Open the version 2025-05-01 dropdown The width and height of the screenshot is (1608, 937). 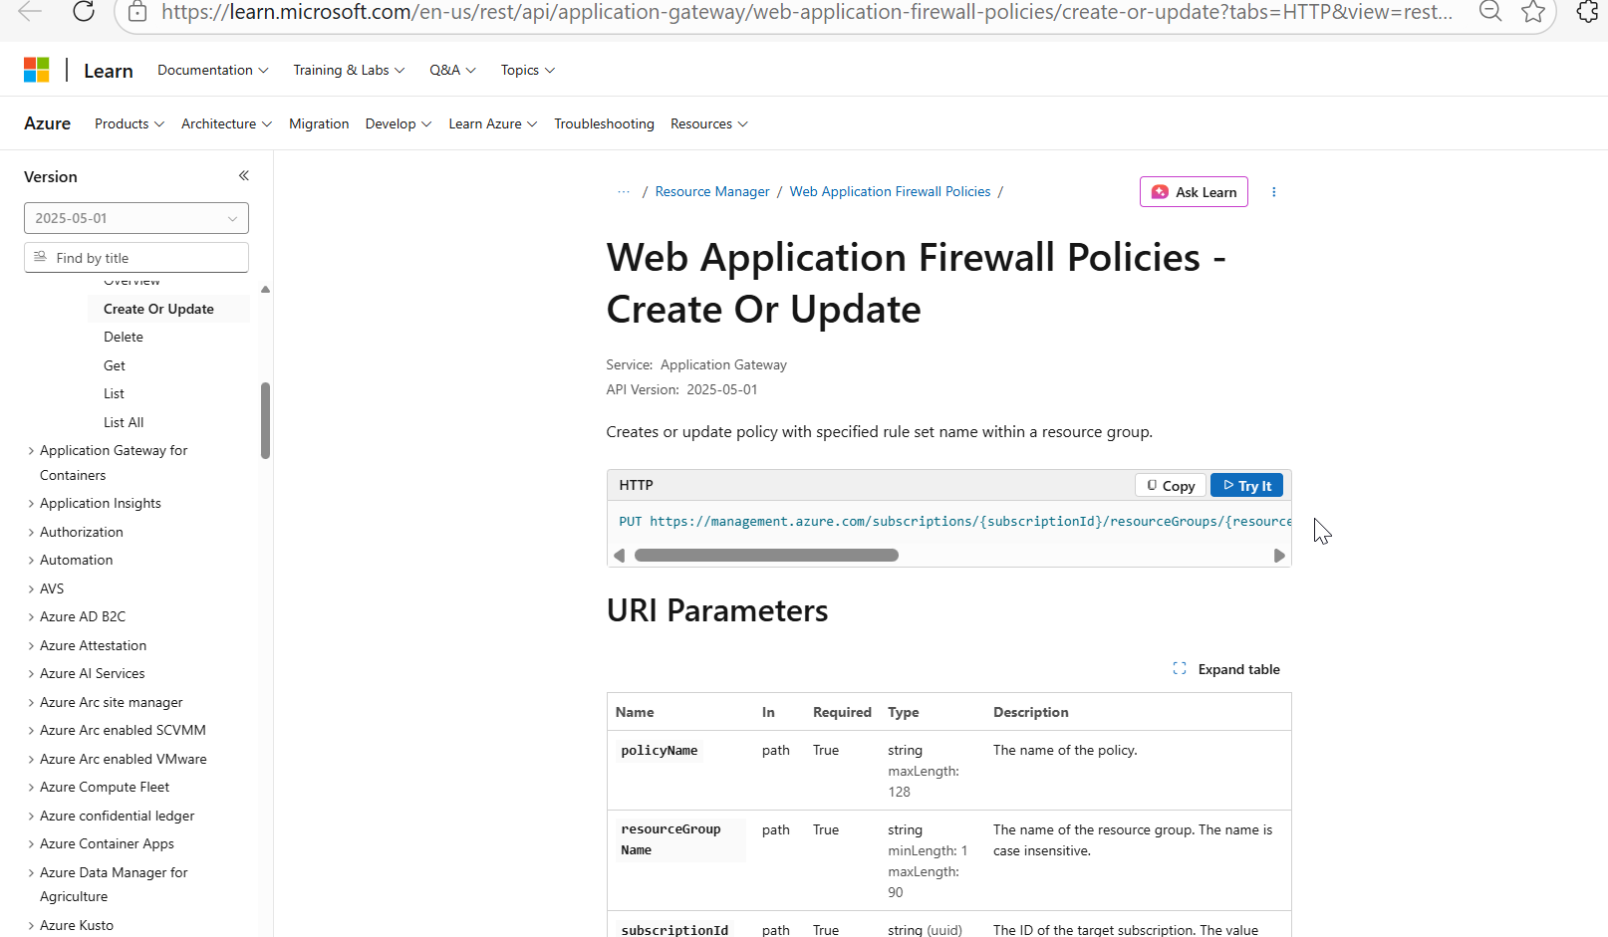136,218
